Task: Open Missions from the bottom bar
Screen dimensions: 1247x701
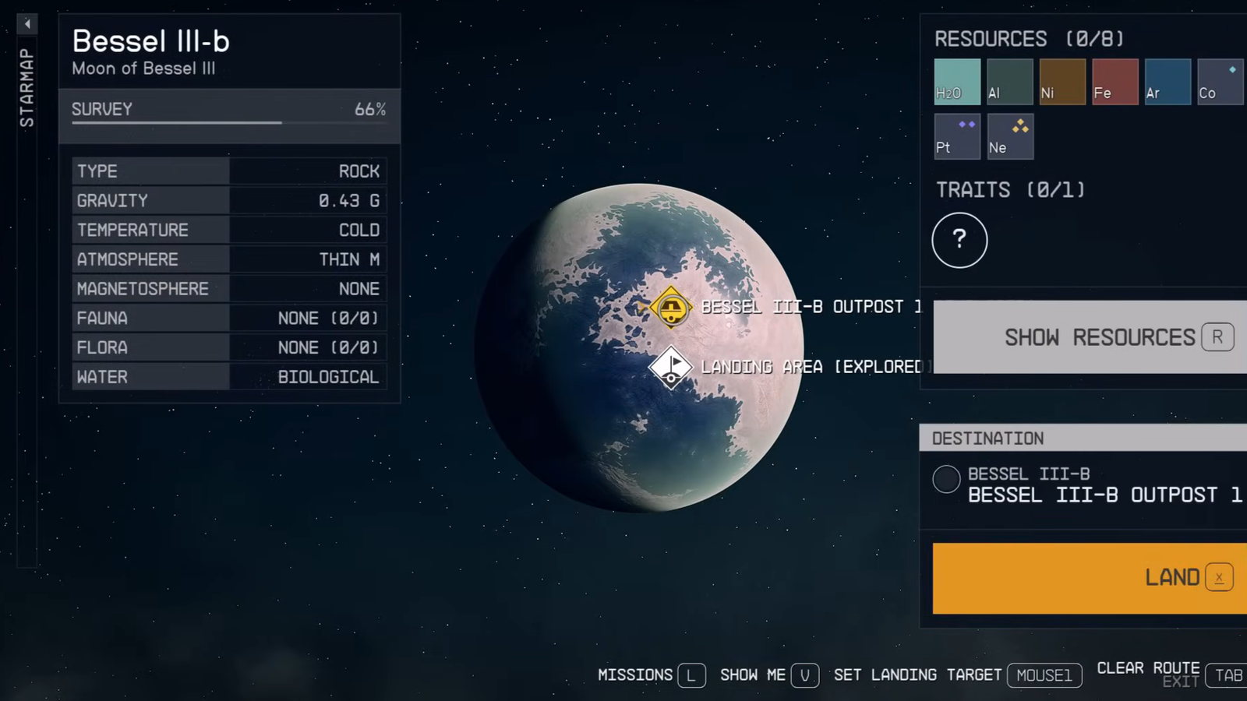Action: tap(651, 675)
